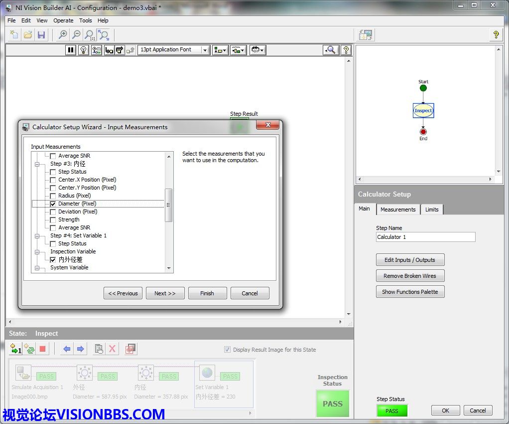Switch to the Measurements tab
This screenshot has height=424, width=509.
click(398, 210)
